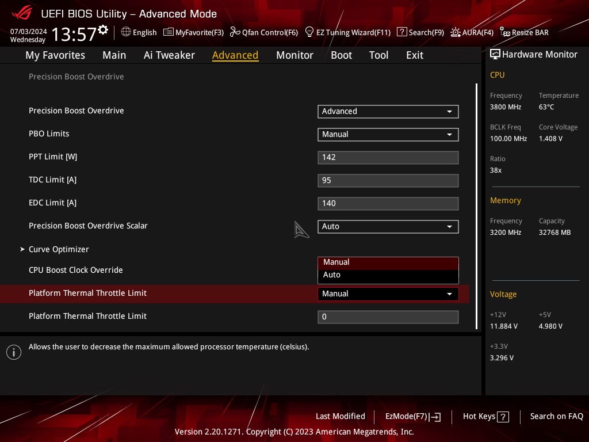Click the Search question-mark icon

pyautogui.click(x=401, y=32)
